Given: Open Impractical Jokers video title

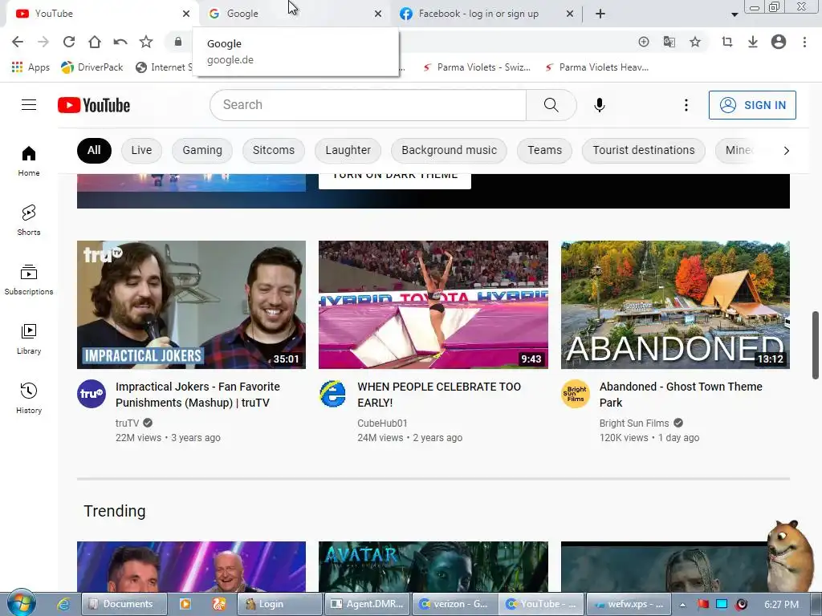Looking at the screenshot, I should [x=198, y=395].
